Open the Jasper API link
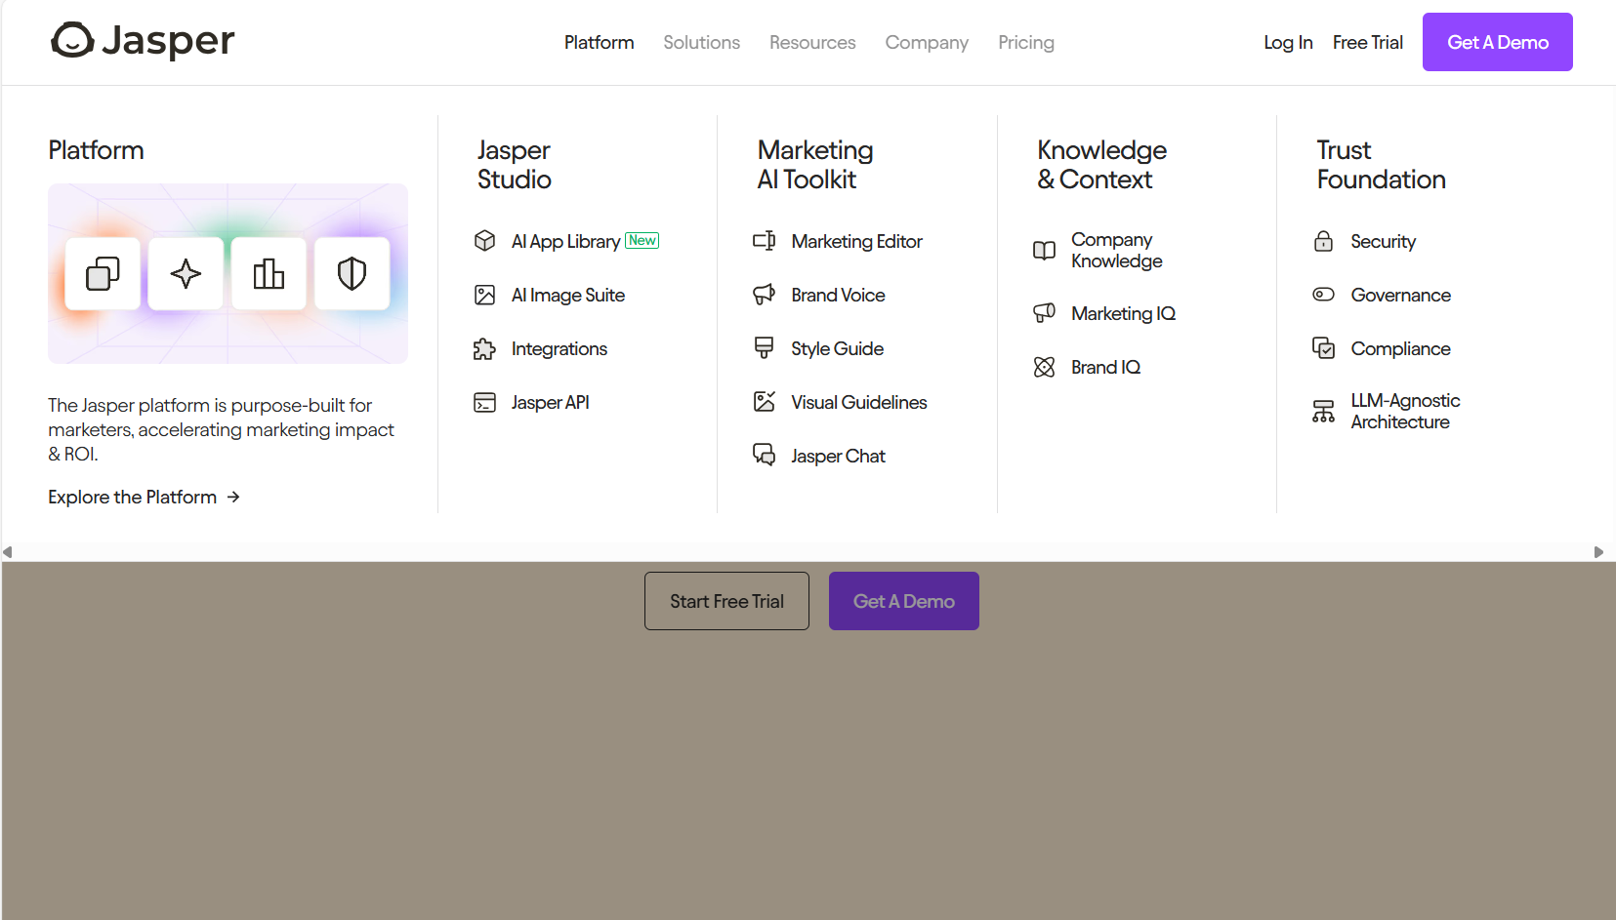Viewport: 1616px width, 920px height. pos(550,402)
